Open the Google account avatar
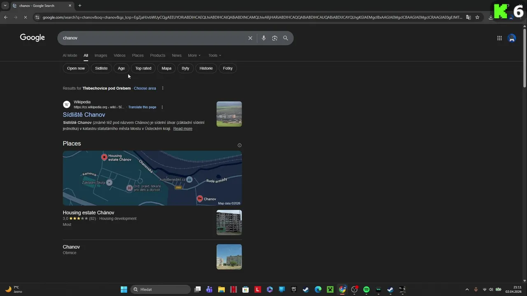Screen dimensions: 527x296 [512, 38]
